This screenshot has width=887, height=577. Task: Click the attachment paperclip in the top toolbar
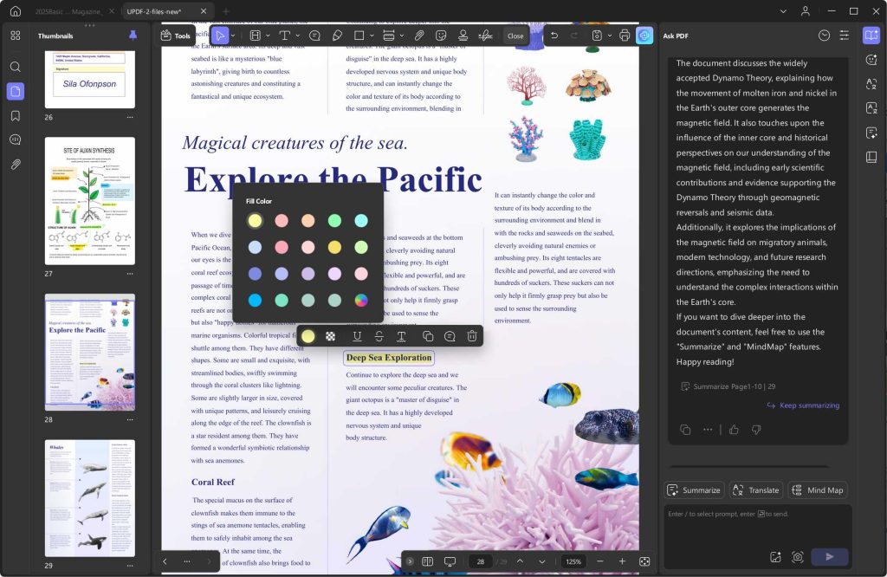(419, 36)
